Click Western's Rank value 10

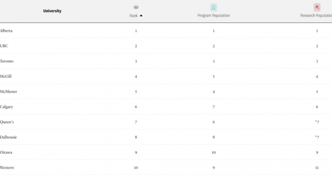tap(136, 168)
